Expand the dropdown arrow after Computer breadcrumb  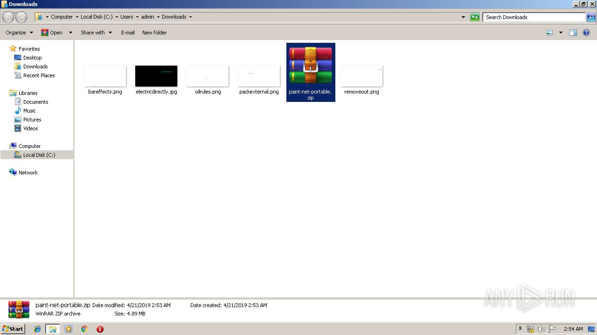pos(77,17)
